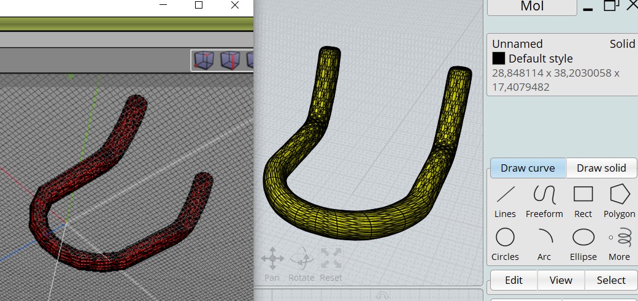Screen dimensions: 638x301
Task: Click the black Default style color swatch
Action: pyautogui.click(x=499, y=59)
